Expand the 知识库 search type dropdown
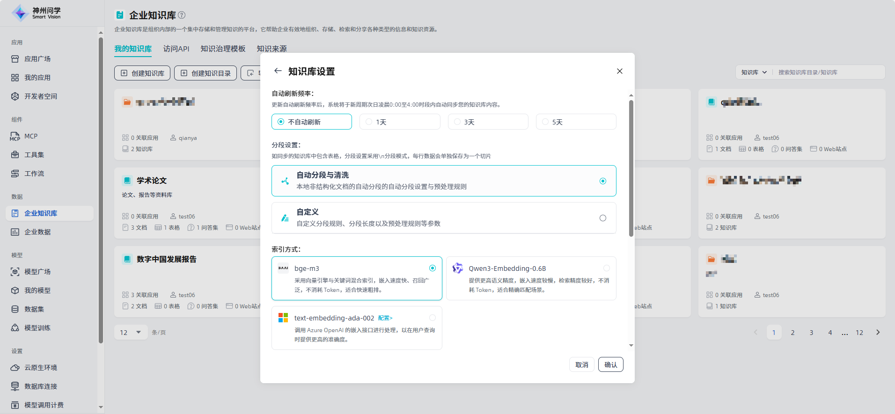The image size is (895, 414). tap(754, 73)
